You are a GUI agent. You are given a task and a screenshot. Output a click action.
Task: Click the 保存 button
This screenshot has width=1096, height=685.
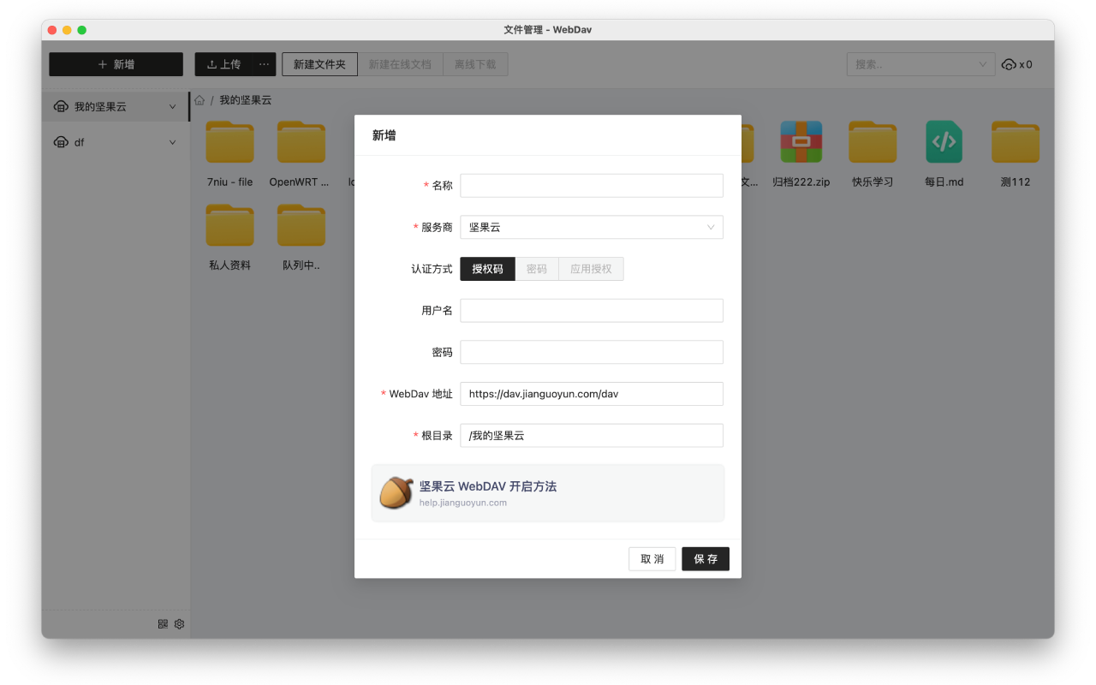(706, 559)
